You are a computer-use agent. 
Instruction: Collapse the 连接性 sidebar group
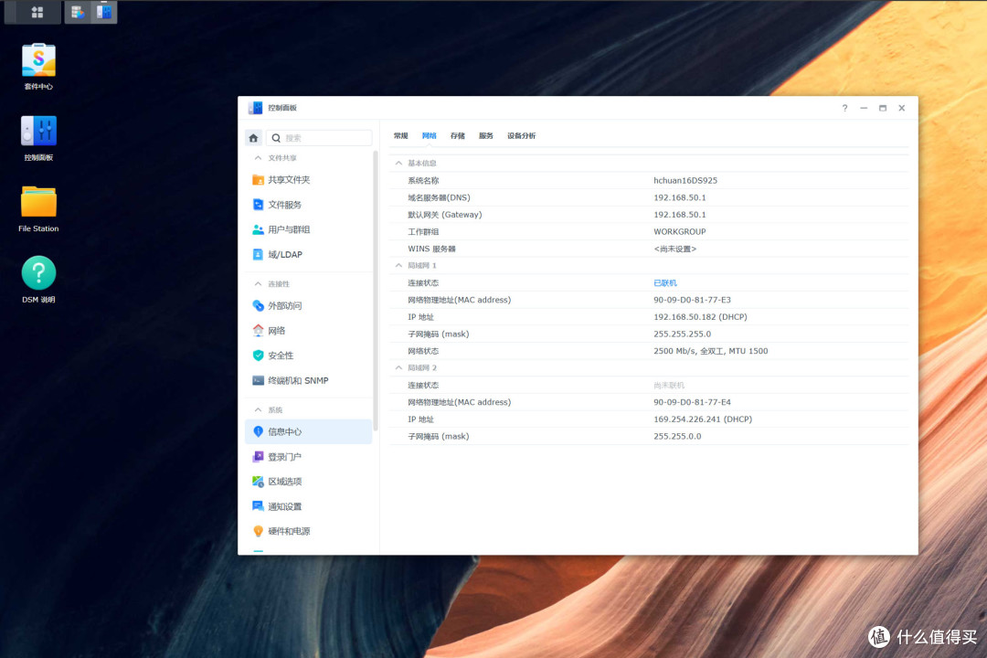258,284
